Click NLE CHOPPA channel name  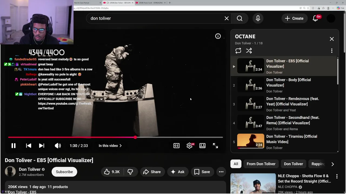click(x=288, y=187)
